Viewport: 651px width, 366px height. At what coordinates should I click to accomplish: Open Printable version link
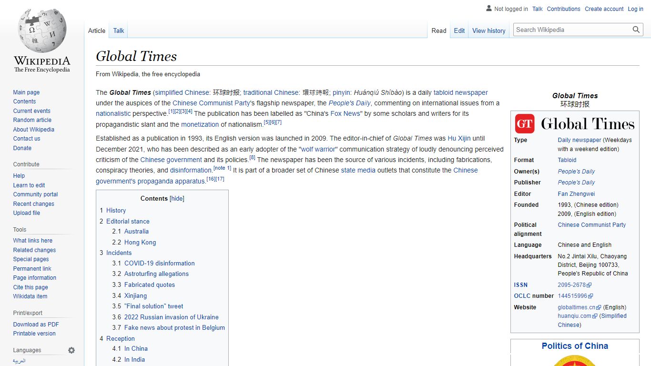[x=34, y=334]
